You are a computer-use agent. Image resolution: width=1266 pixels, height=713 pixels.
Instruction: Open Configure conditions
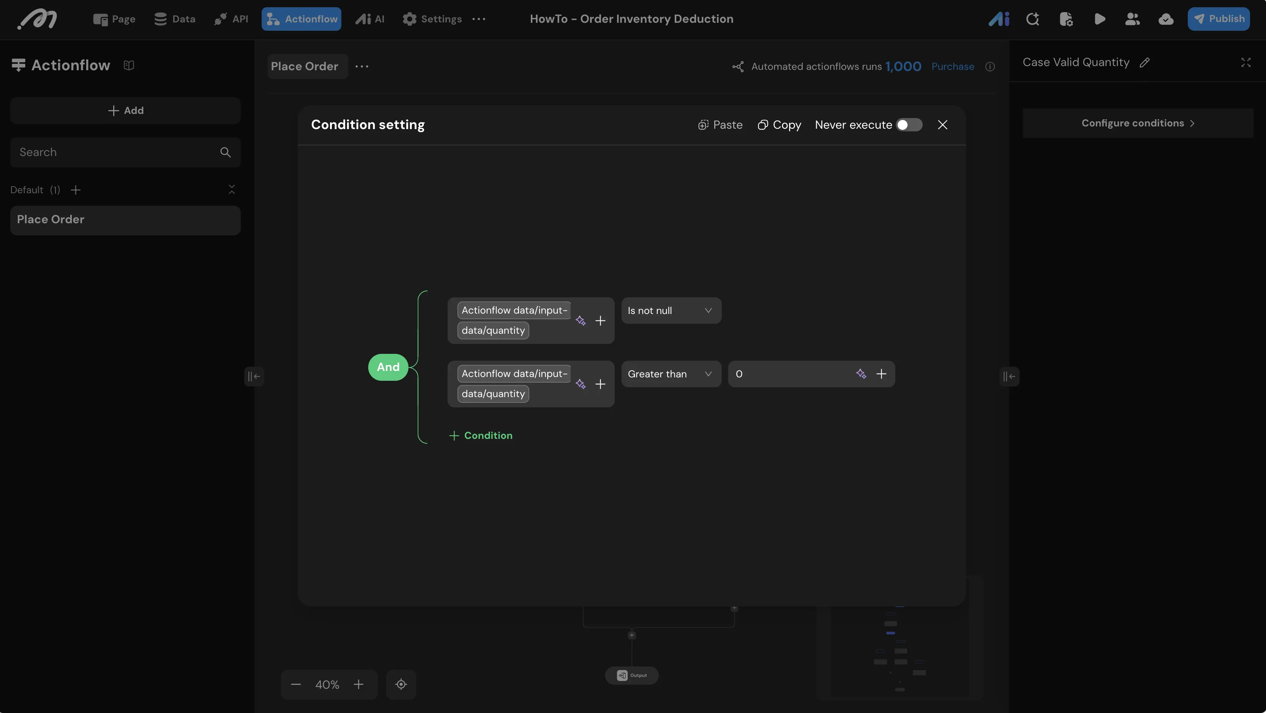coord(1138,123)
